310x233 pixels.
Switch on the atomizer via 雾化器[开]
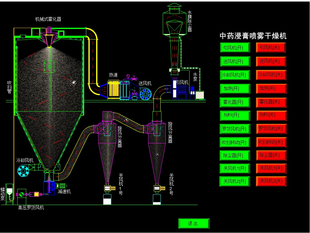pos(235,102)
